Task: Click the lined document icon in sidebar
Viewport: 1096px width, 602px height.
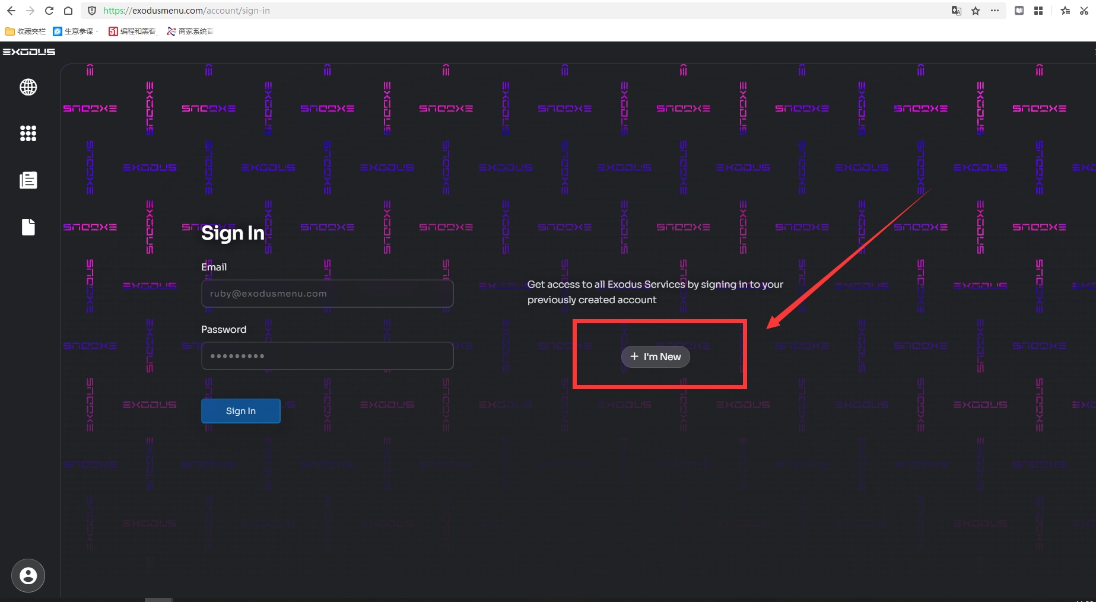Action: [28, 180]
